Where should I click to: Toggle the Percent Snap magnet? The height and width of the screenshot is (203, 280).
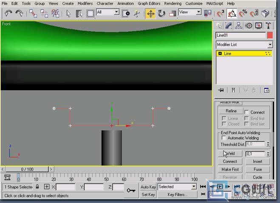click(x=243, y=14)
